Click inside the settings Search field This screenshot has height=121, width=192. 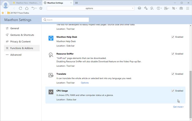click(65, 20)
